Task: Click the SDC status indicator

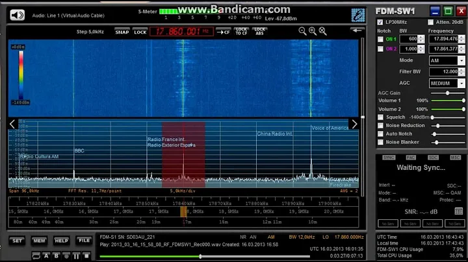Action: point(433,158)
